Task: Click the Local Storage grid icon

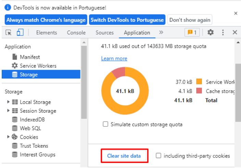Action: (15, 102)
